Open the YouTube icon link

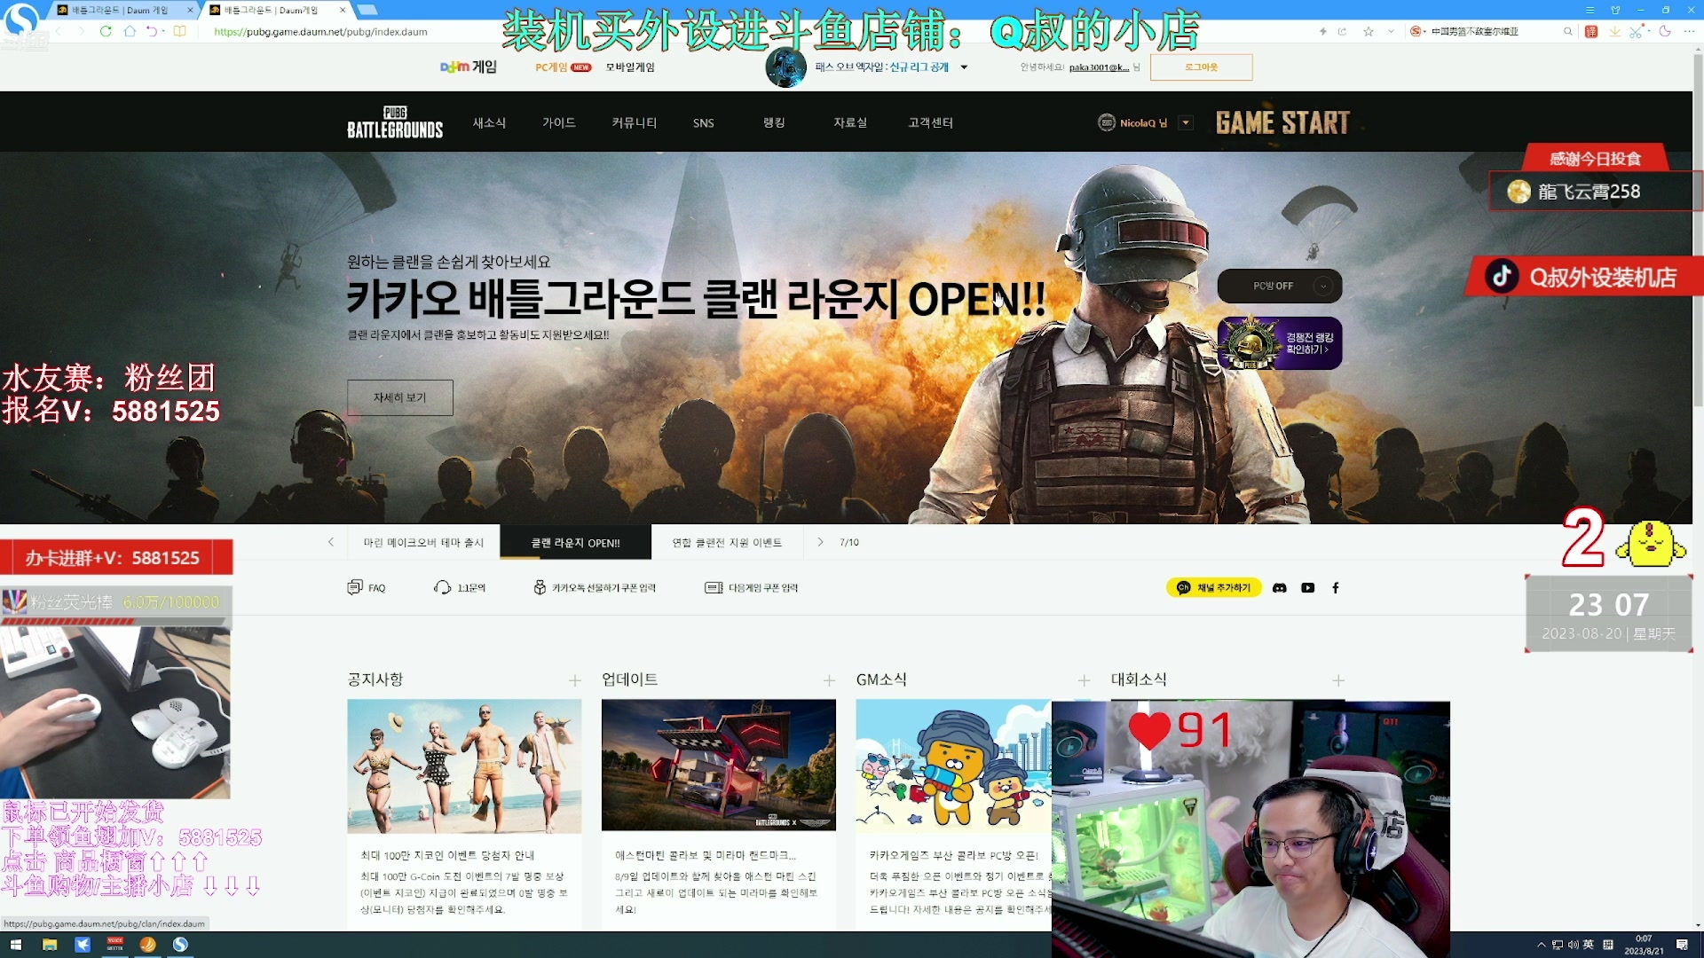click(1307, 588)
